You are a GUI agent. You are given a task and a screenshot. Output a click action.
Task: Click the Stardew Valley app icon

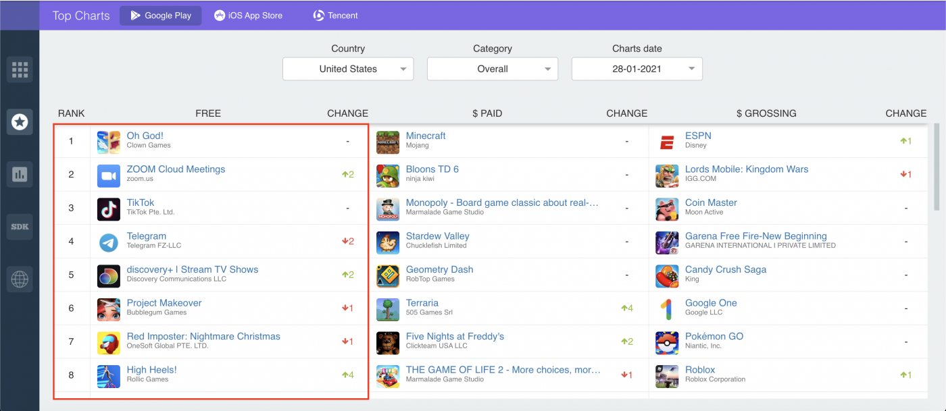(x=388, y=242)
